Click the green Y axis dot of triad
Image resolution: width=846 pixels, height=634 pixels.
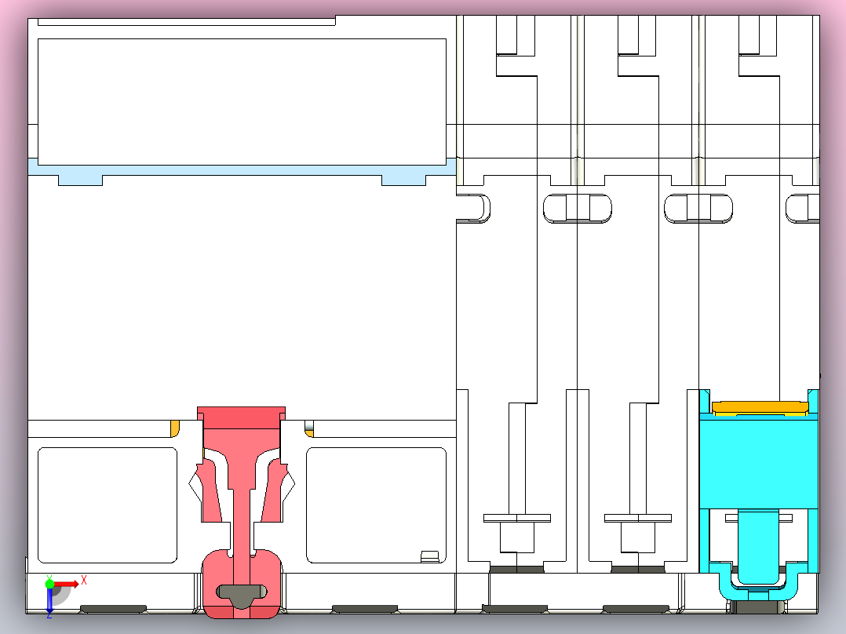[x=49, y=583]
